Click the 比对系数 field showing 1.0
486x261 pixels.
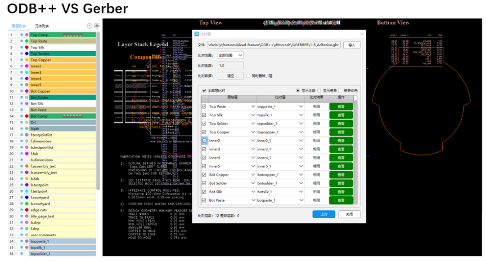(230, 66)
